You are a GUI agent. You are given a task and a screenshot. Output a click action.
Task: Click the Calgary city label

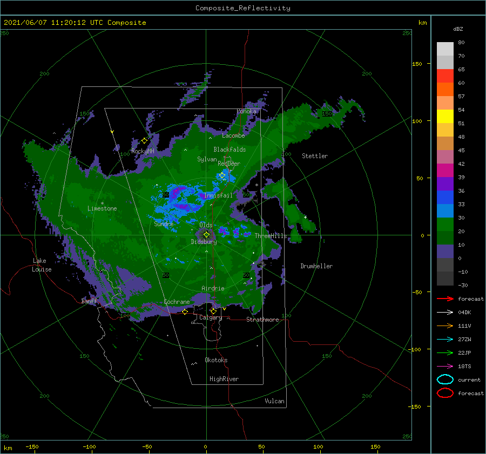point(211,317)
